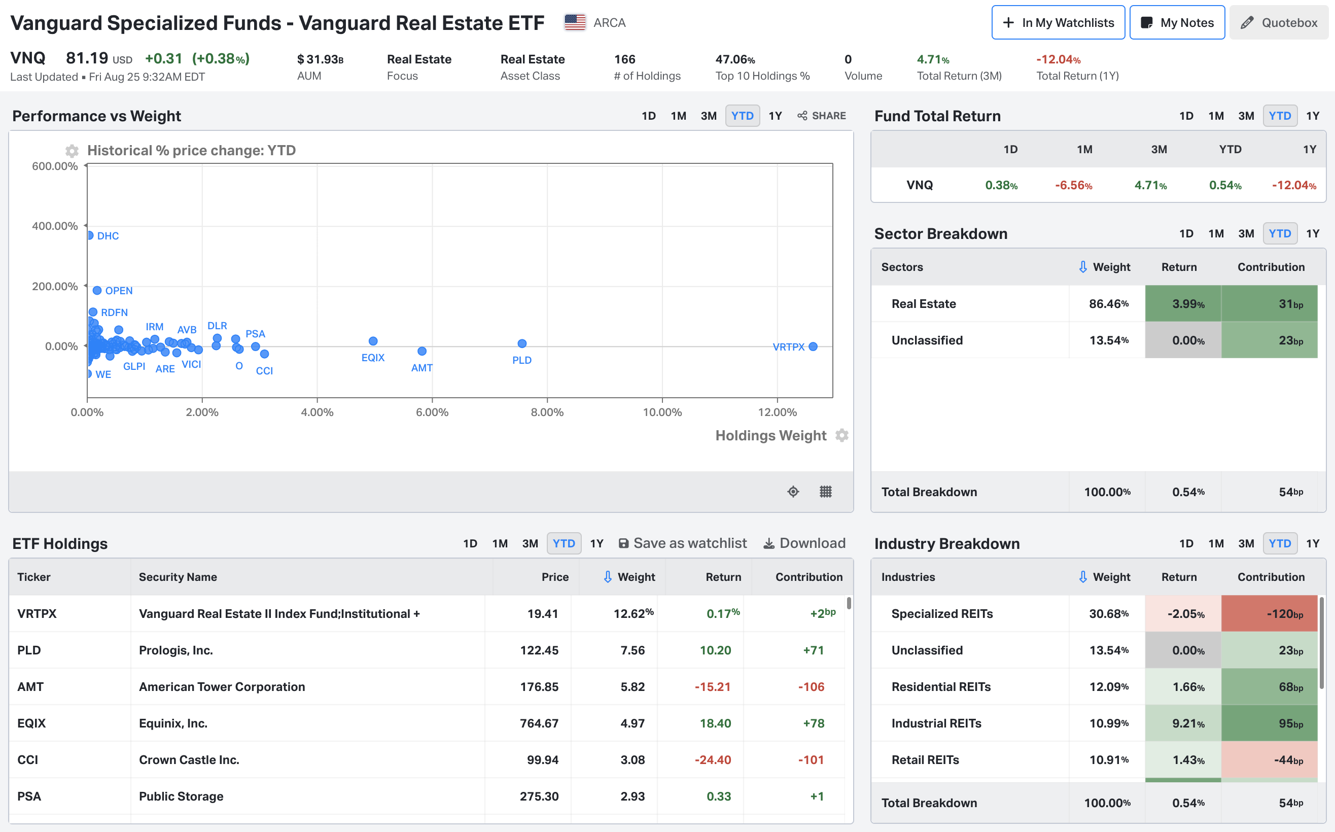
Task: Click SHARE in Performance vs Weight header
Action: tap(822, 116)
